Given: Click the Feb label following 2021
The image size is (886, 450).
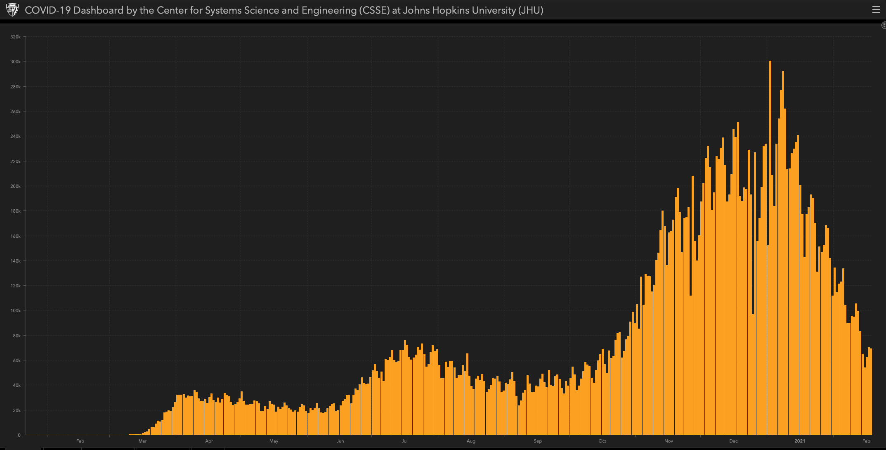Looking at the screenshot, I should click(x=866, y=441).
